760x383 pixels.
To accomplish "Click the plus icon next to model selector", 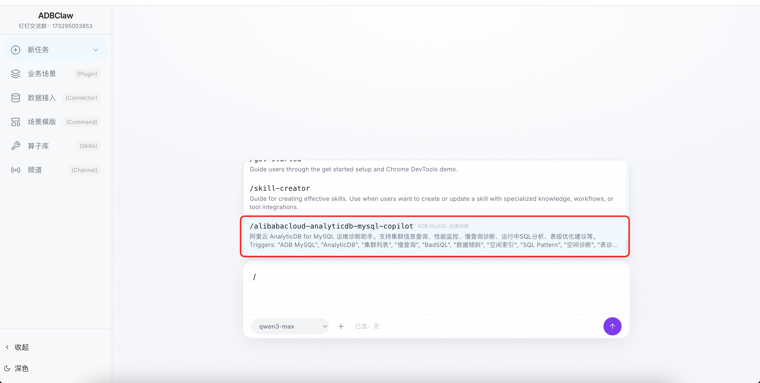I will 341,326.
